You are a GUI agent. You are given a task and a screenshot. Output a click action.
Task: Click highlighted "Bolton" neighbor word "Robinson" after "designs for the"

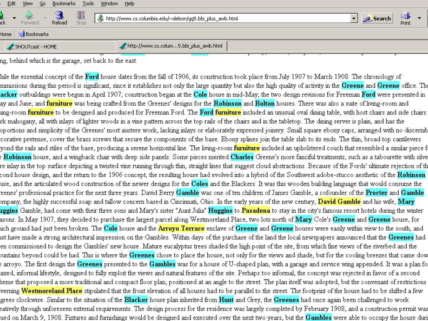pos(227,104)
